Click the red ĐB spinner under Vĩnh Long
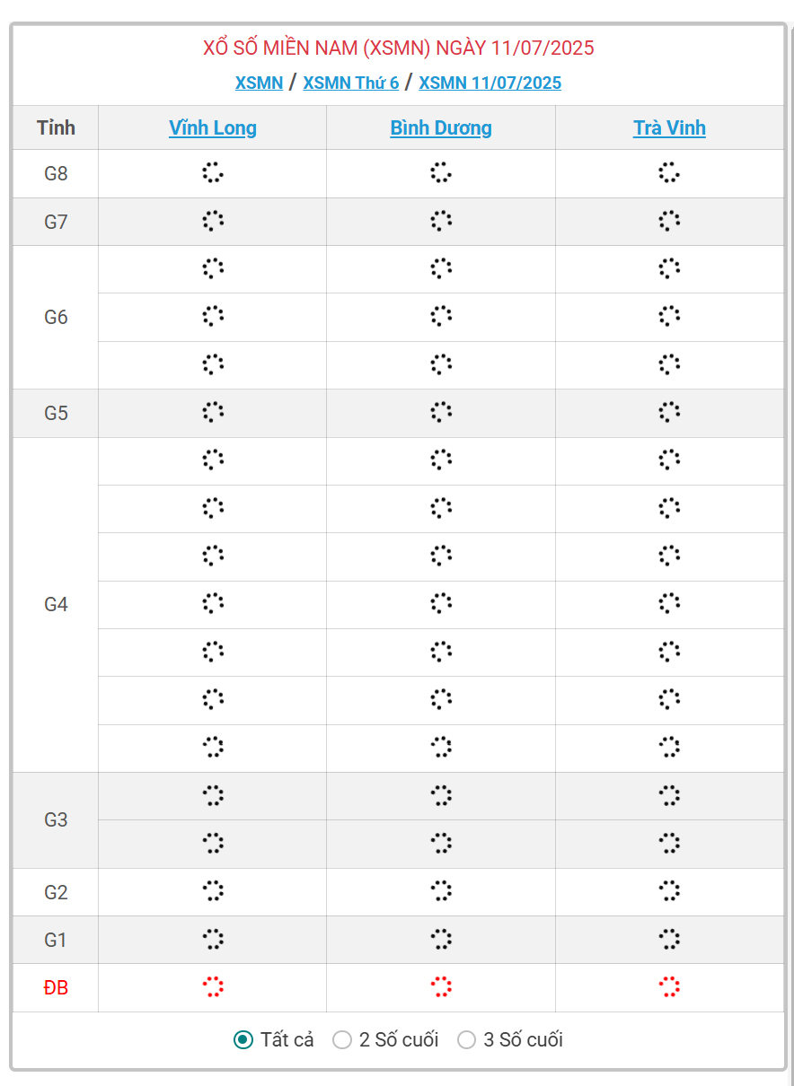Viewport: 794px width, 1086px height. (212, 987)
